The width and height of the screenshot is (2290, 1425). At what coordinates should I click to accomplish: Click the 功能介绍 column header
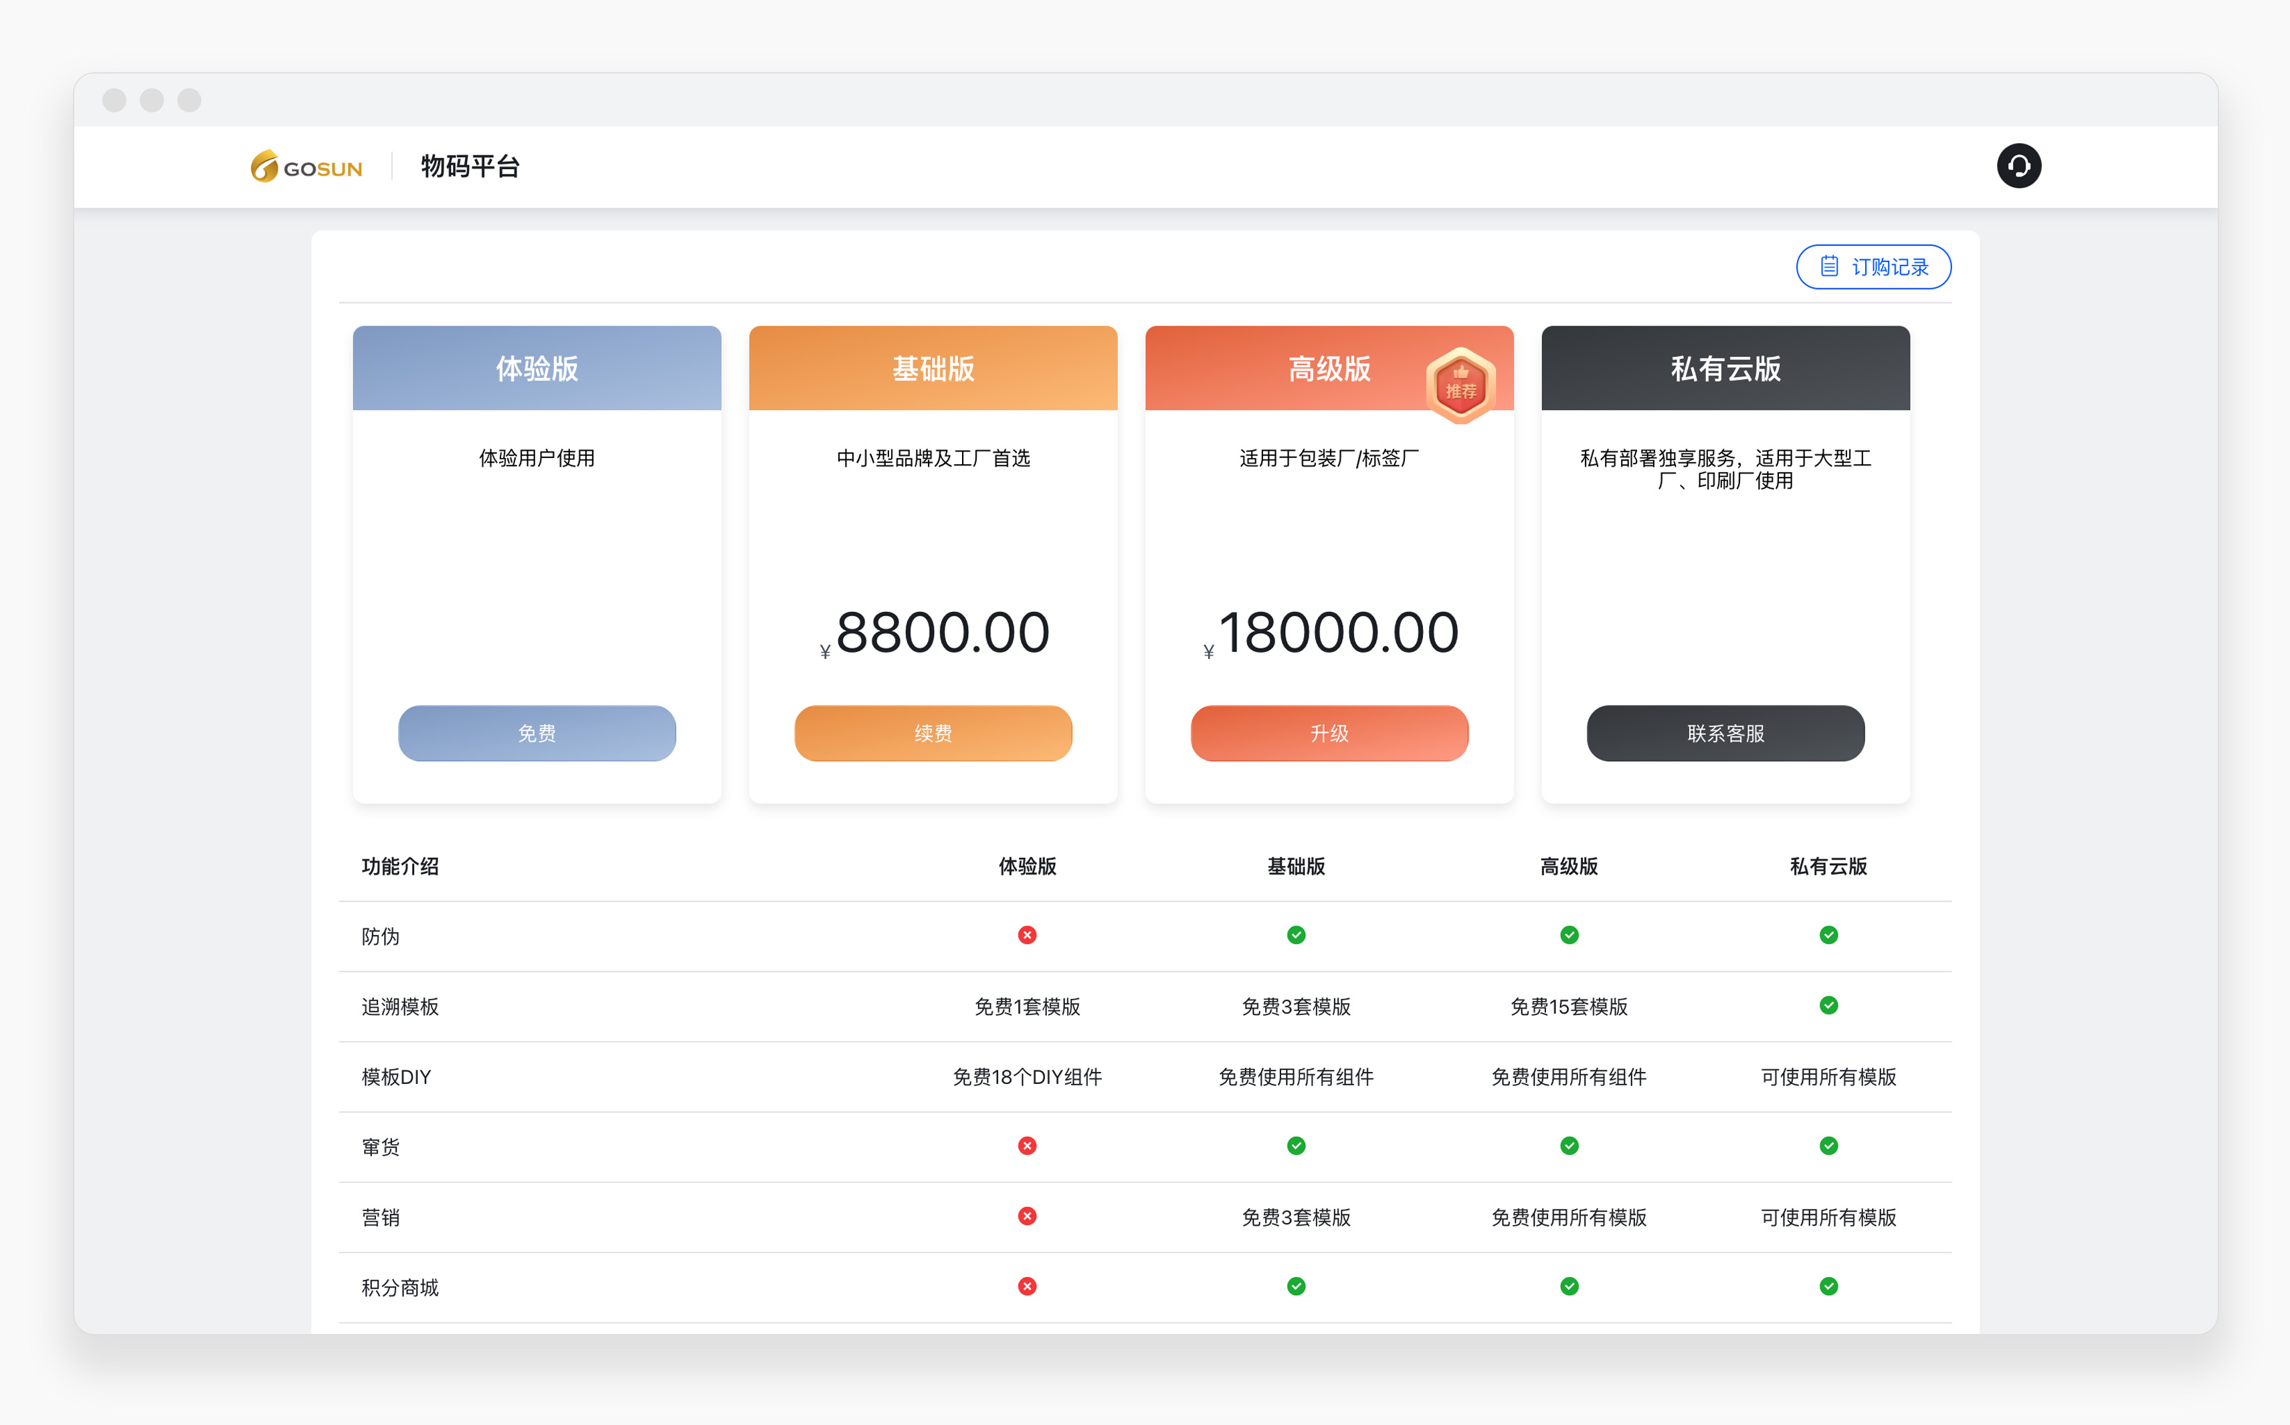[x=400, y=866]
